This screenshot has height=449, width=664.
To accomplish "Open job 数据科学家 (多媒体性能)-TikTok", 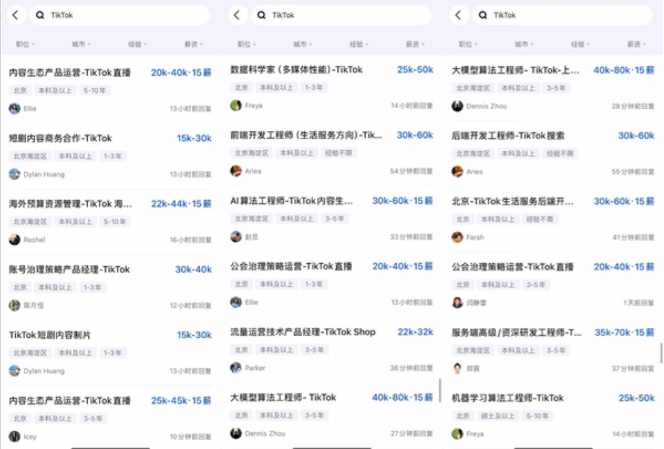I will [x=297, y=70].
